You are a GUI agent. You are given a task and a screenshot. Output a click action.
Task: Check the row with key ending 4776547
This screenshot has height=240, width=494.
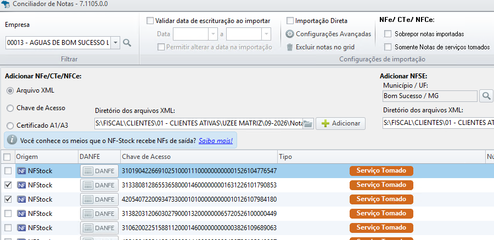[x=8, y=171]
